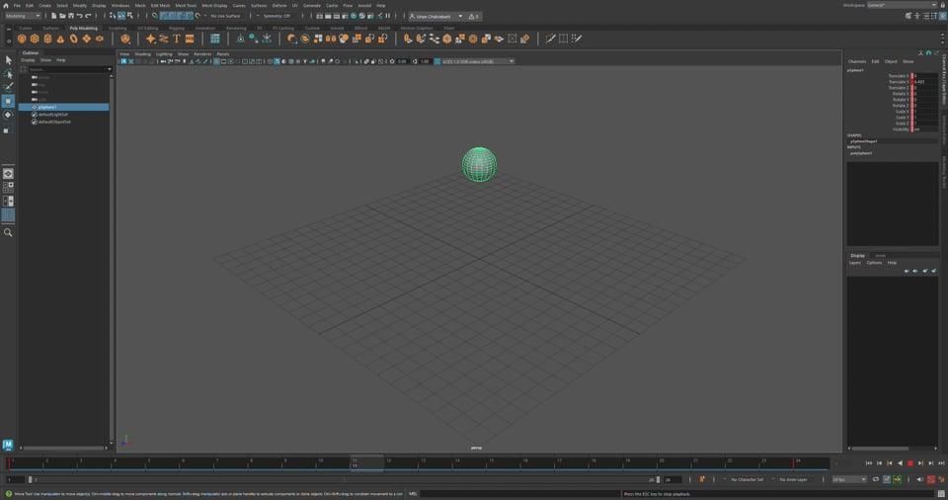The height and width of the screenshot is (500, 948).
Task: Activate the Move tool in toolbox
Action: tap(8, 101)
